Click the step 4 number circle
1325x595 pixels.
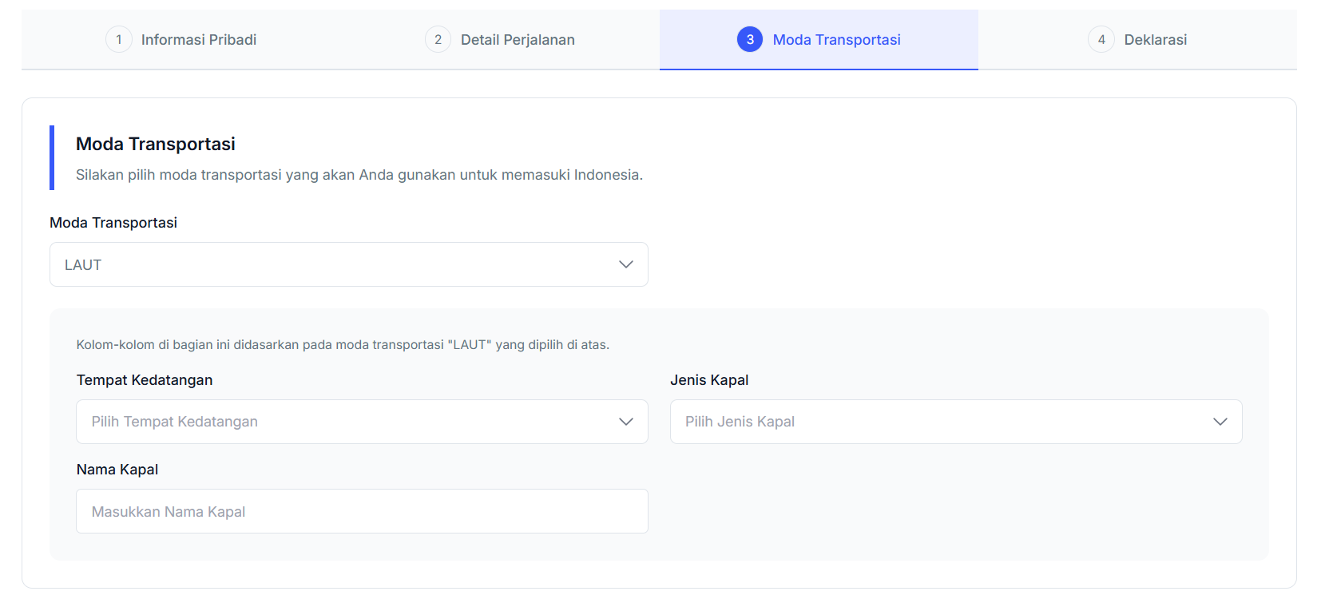click(x=1101, y=39)
